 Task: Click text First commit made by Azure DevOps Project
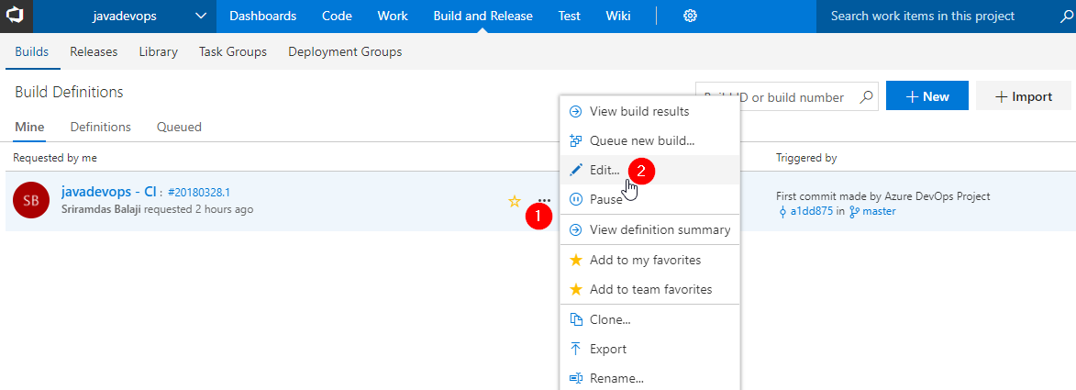pos(883,195)
